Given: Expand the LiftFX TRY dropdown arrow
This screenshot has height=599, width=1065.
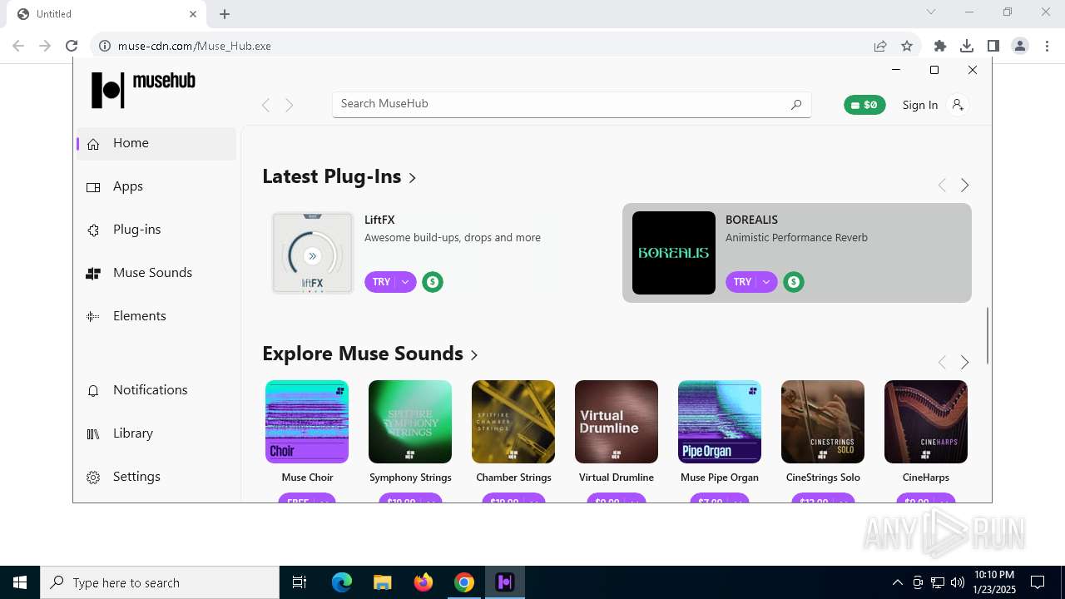Looking at the screenshot, I should coord(405,282).
